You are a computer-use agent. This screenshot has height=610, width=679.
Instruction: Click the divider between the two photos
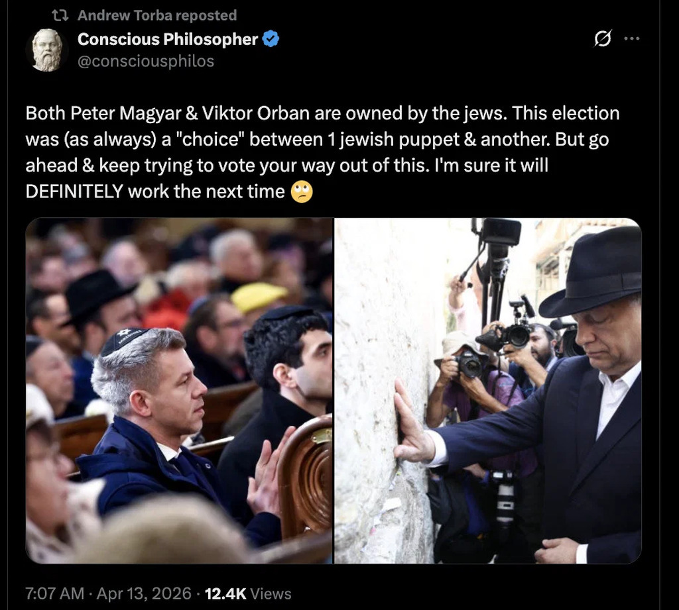[x=334, y=391]
